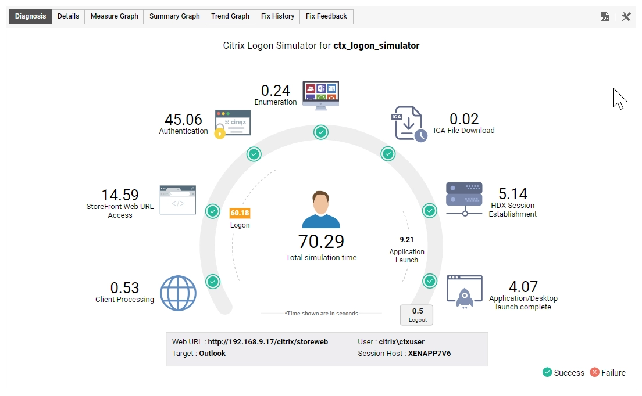Click the 'Failure' legend label
This screenshot has width=642, height=396.
tap(614, 373)
